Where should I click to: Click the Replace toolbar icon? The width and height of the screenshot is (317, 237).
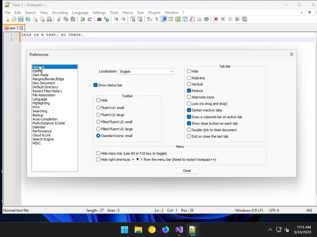pyautogui.click(x=106, y=19)
